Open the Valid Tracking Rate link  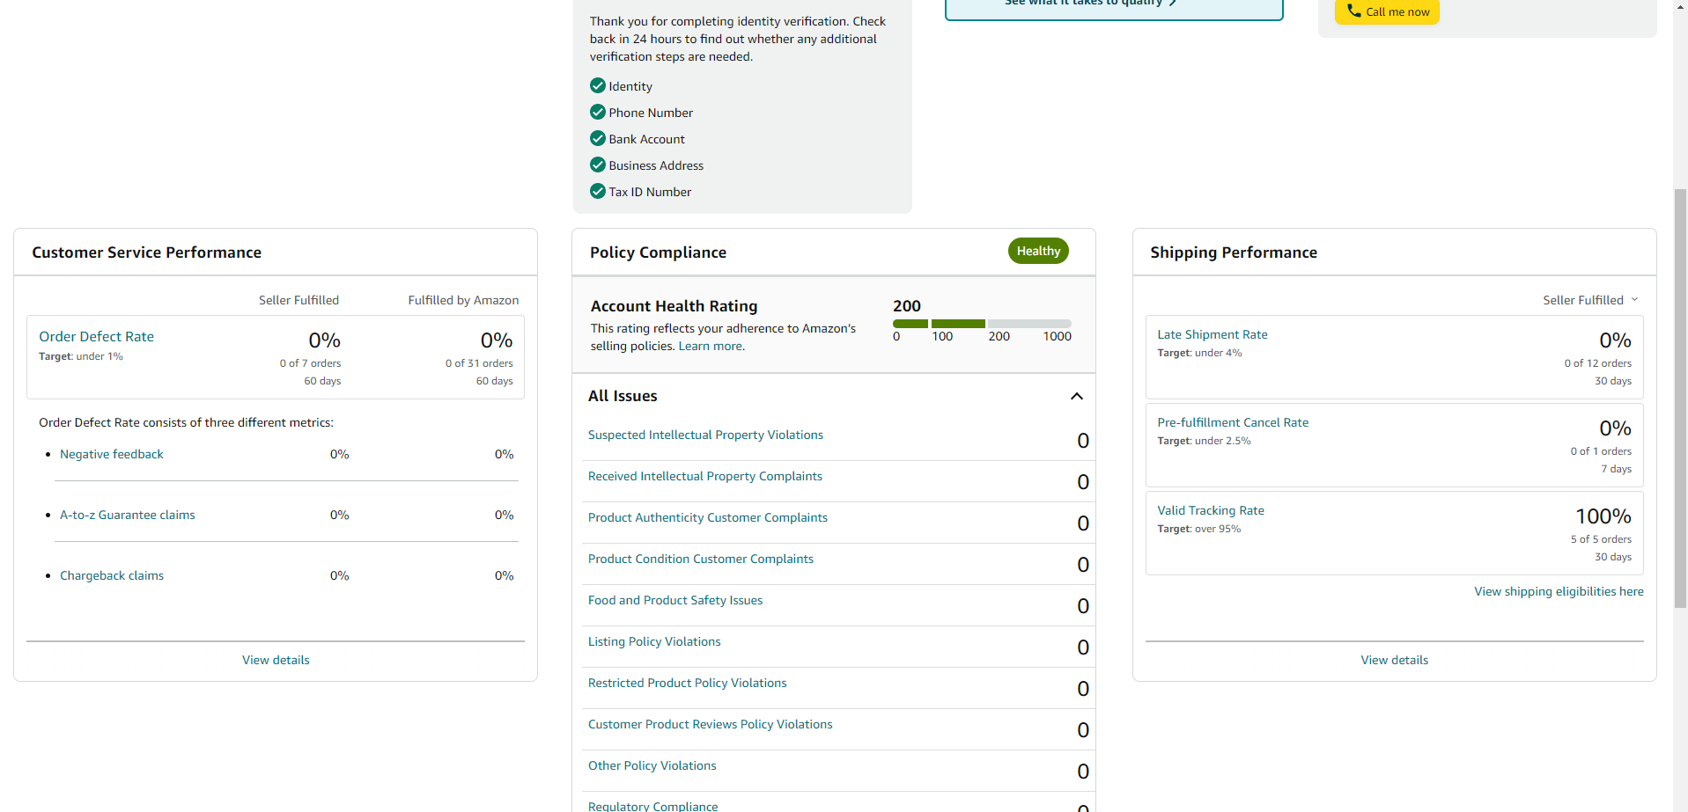click(x=1211, y=510)
